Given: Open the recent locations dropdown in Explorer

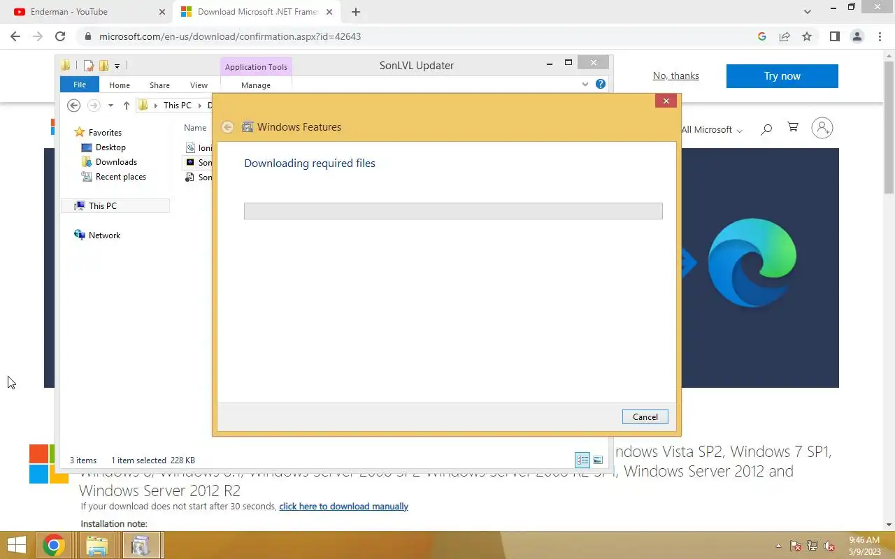Looking at the screenshot, I should [110, 106].
